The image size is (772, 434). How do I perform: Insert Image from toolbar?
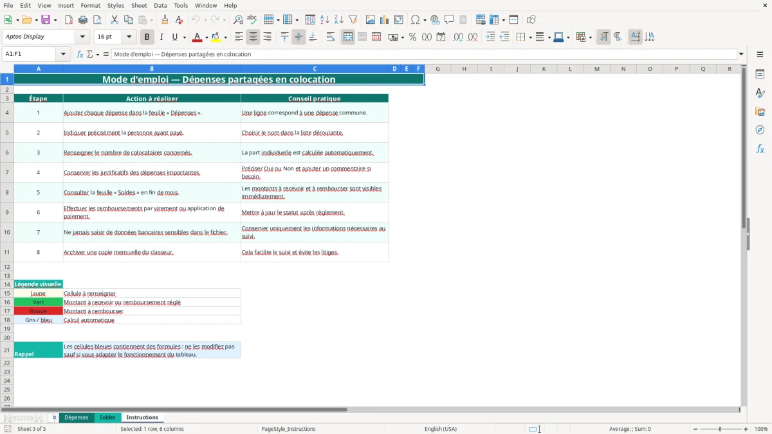tap(371, 20)
